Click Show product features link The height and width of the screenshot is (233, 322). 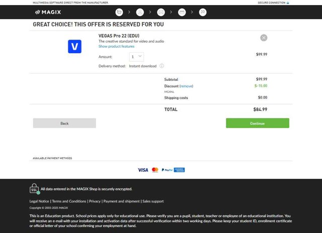tap(116, 46)
